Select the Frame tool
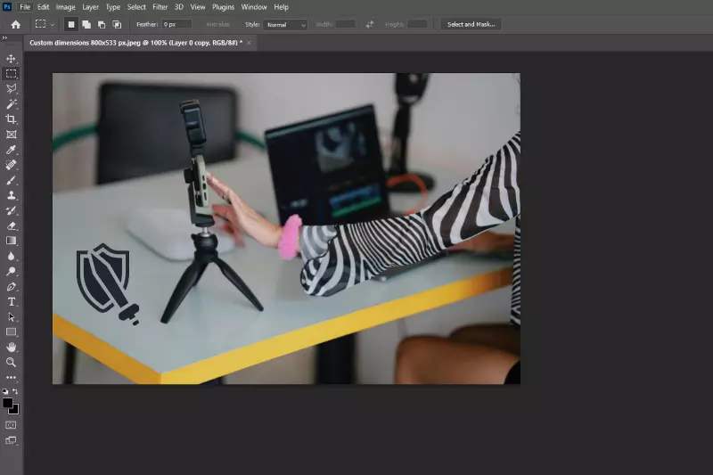 click(x=11, y=135)
